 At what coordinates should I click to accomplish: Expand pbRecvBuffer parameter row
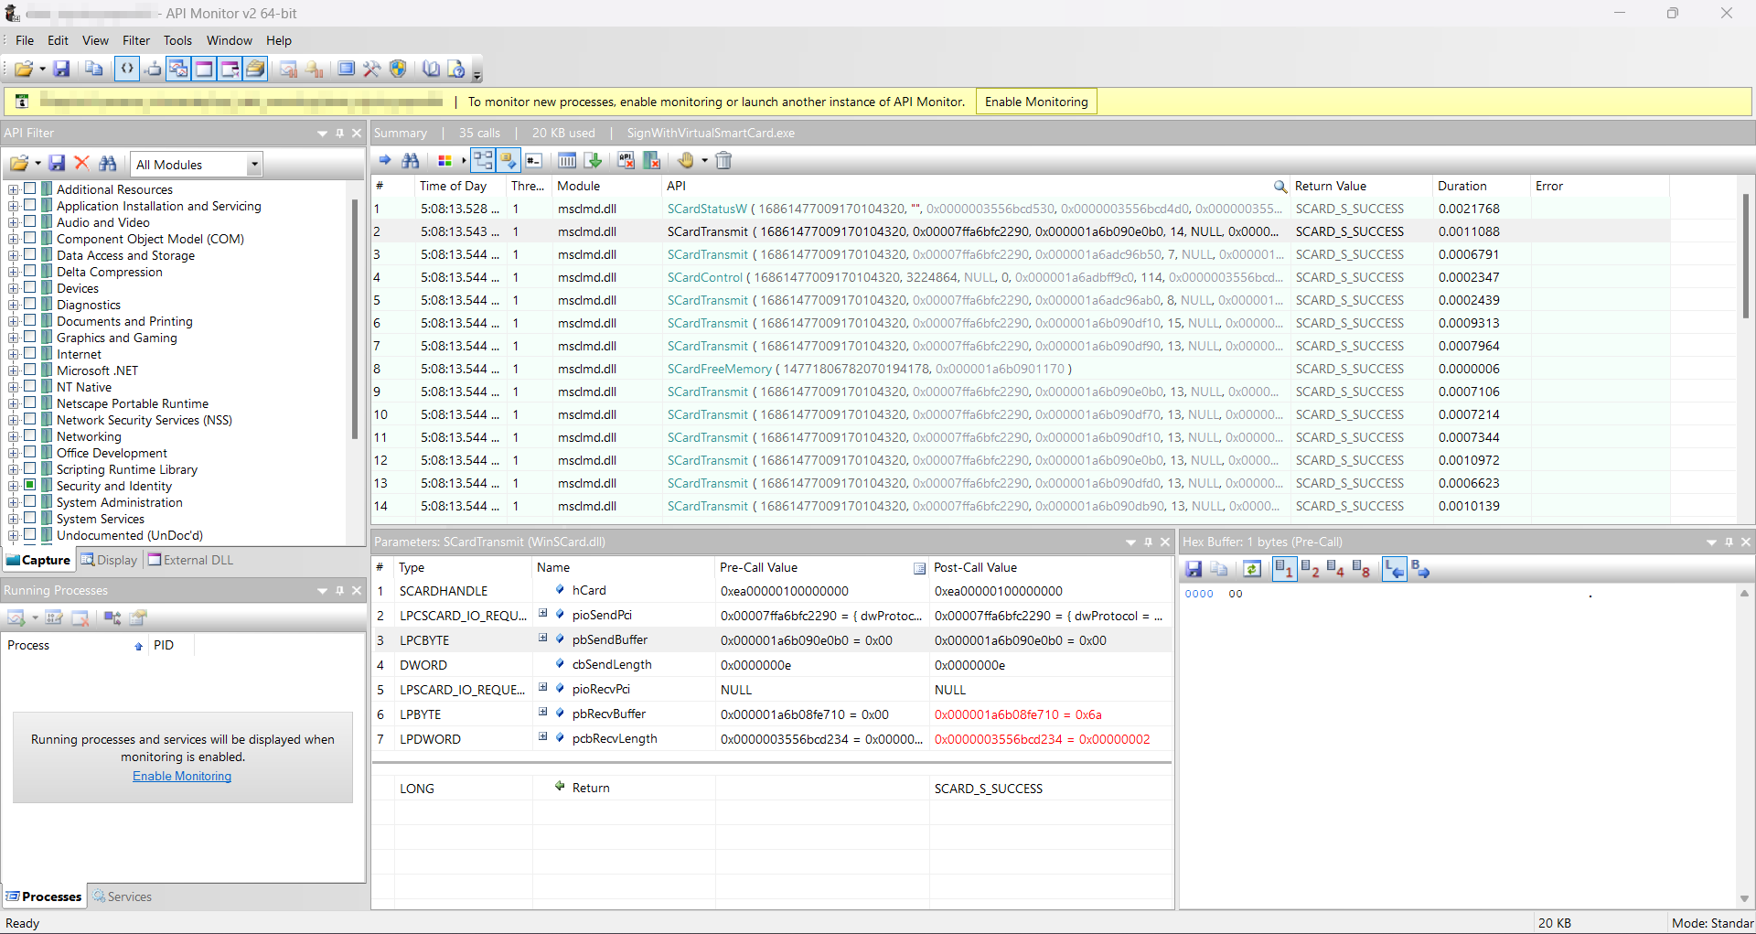point(542,713)
